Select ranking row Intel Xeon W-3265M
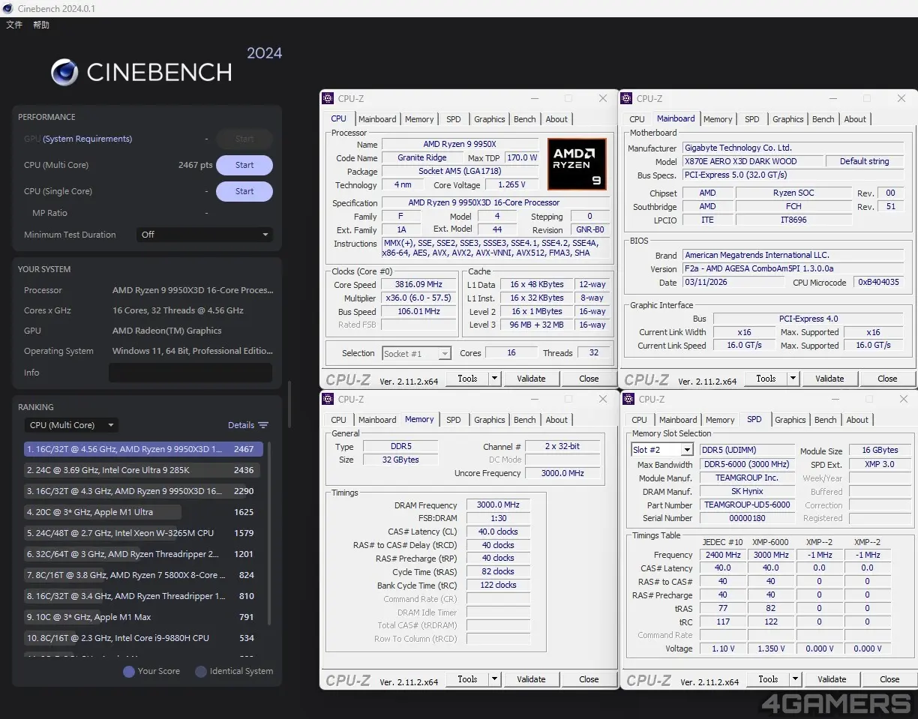 142,533
